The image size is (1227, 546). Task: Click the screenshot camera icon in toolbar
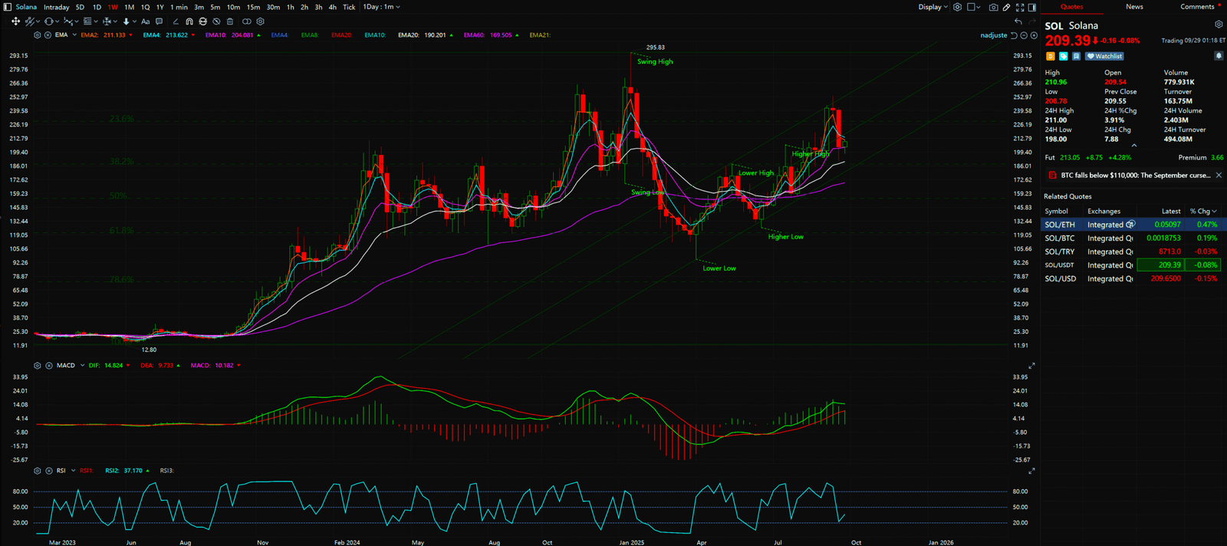pos(993,7)
